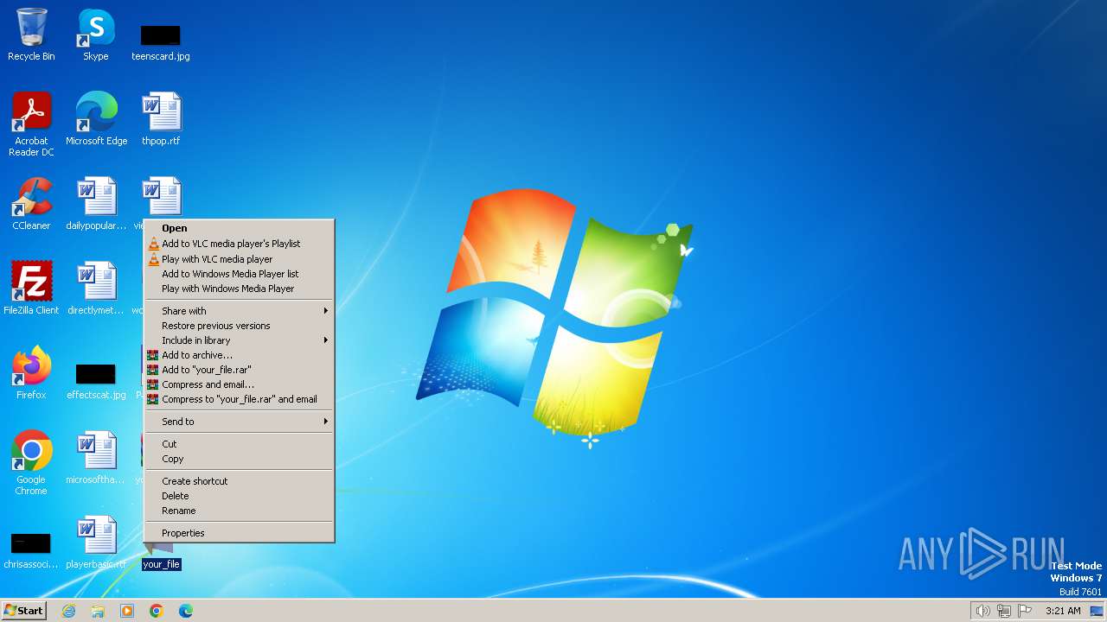Open Chrome from the taskbar
This screenshot has width=1107, height=622.
(157, 611)
